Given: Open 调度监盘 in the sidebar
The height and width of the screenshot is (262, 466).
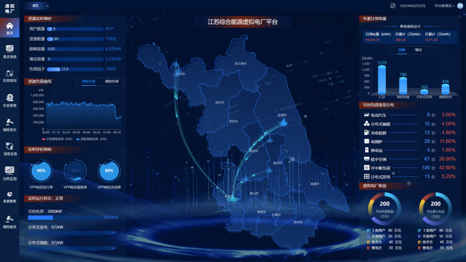Looking at the screenshot, I should pyautogui.click(x=10, y=149).
